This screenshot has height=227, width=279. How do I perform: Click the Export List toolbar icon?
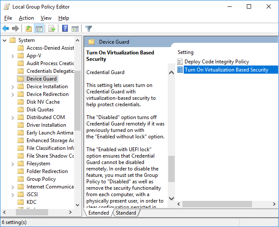tap(52, 29)
